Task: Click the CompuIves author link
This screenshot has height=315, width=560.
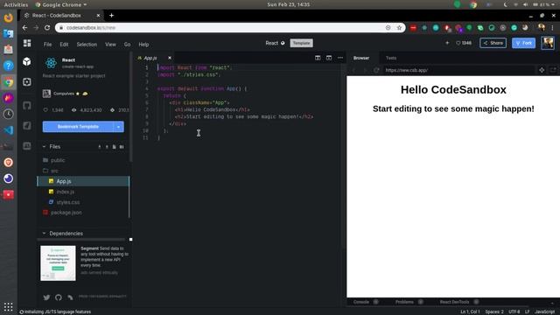Action: pos(64,94)
